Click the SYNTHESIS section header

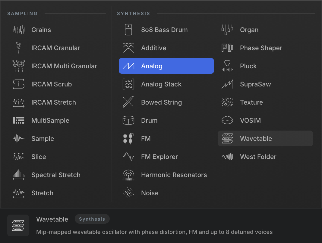(x=134, y=13)
